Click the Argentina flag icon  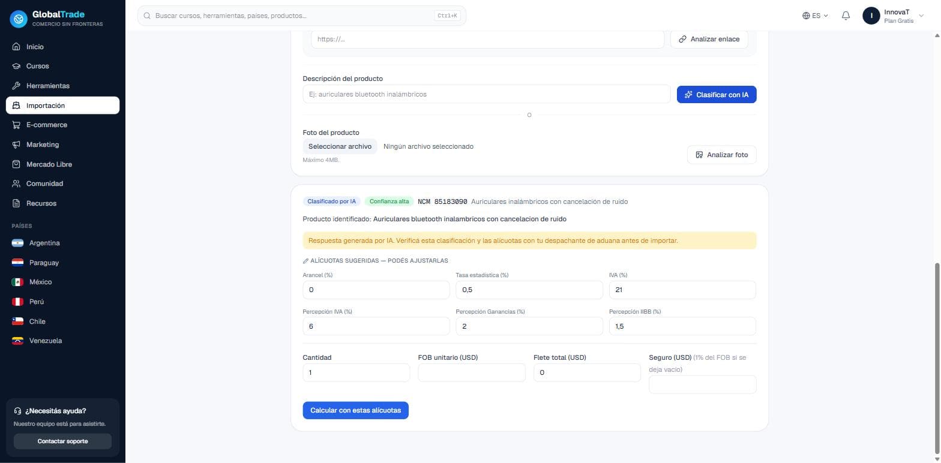18,243
